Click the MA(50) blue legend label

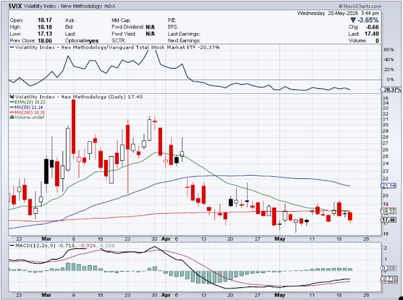click(26, 108)
